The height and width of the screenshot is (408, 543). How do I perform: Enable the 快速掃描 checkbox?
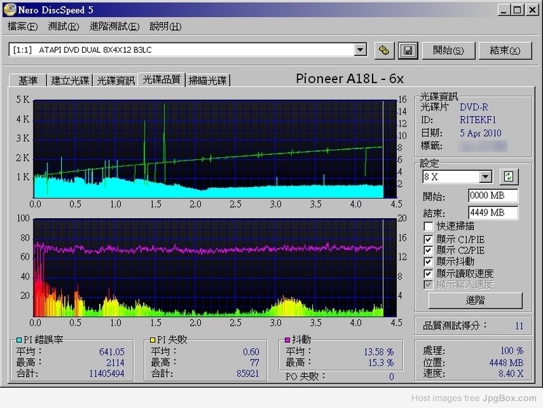pyautogui.click(x=428, y=226)
